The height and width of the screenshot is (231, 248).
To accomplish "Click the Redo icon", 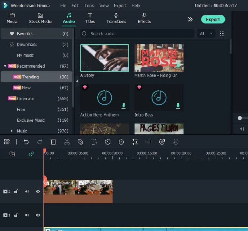I will [40, 142].
